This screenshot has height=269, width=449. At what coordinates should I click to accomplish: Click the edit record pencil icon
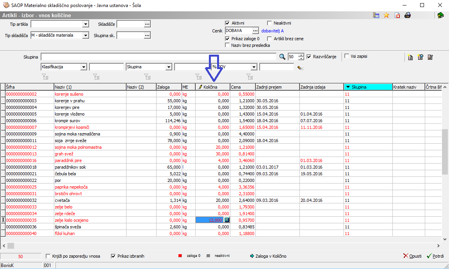(430, 57)
